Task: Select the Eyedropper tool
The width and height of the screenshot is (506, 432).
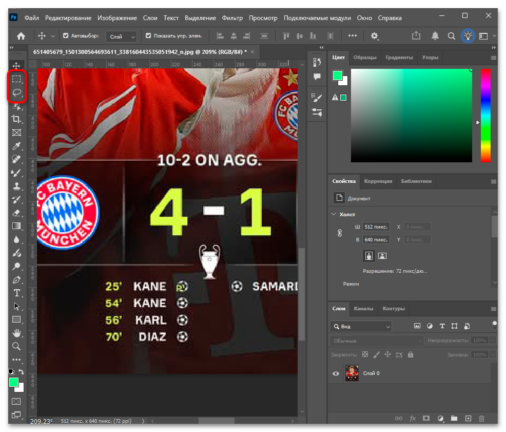Action: [16, 146]
